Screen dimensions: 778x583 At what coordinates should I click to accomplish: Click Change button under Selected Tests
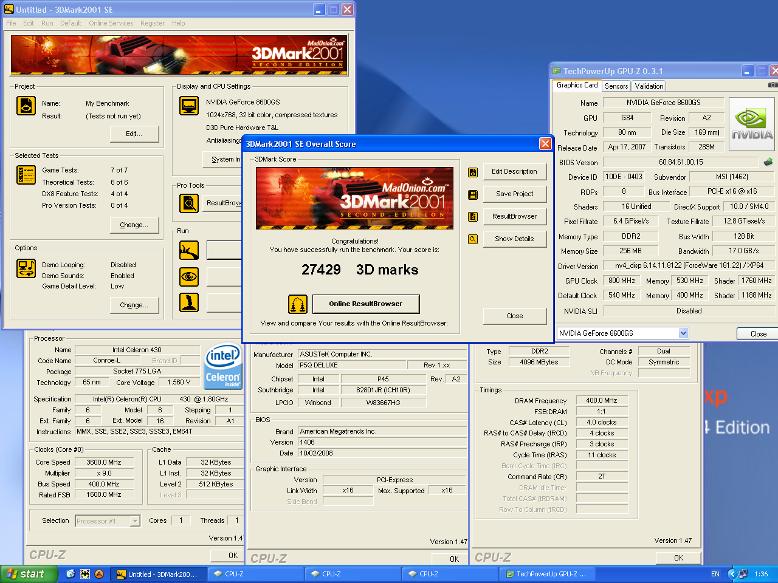pyautogui.click(x=134, y=225)
